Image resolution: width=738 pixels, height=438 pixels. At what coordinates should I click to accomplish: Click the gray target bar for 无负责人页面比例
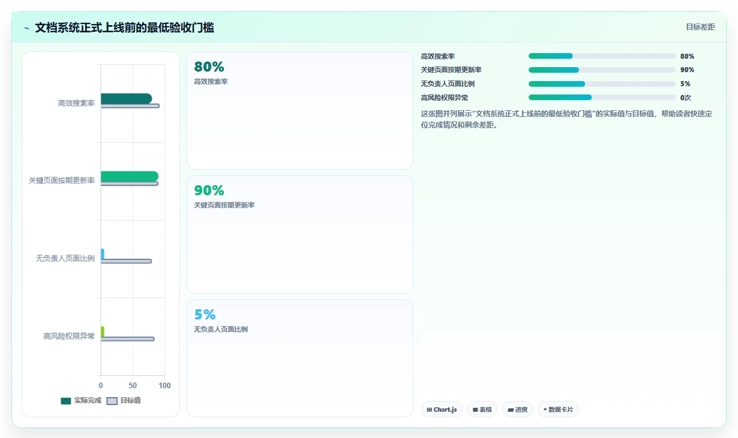(x=126, y=261)
